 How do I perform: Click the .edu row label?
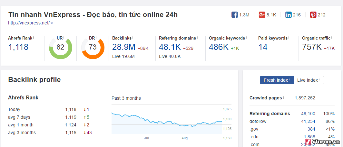(x=253, y=137)
